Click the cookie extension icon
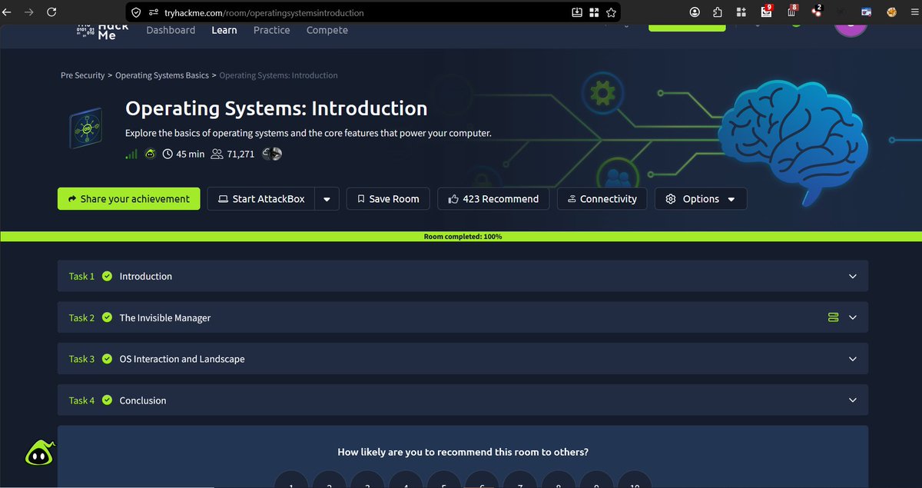 [891, 12]
